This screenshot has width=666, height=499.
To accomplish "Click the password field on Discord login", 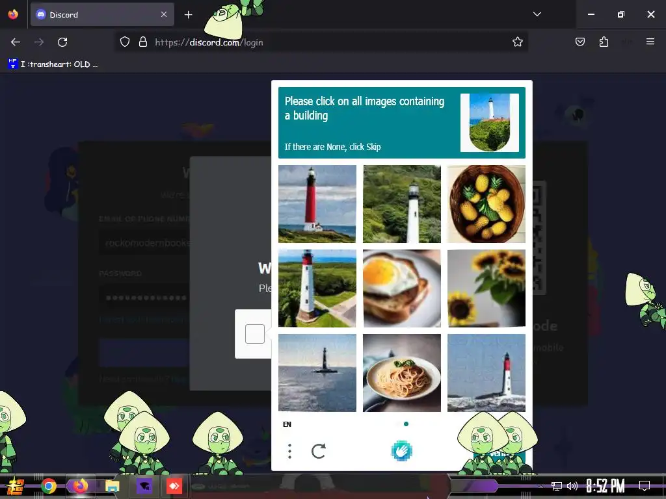I will [144, 298].
